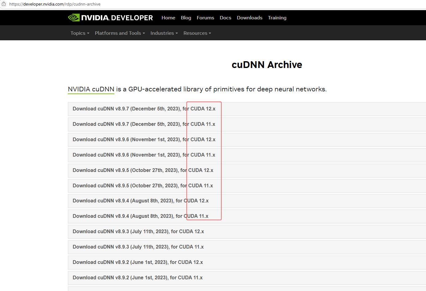
Task: Expand cuDNN v8.9.7 for CUDA 12.x
Action: [247, 109]
